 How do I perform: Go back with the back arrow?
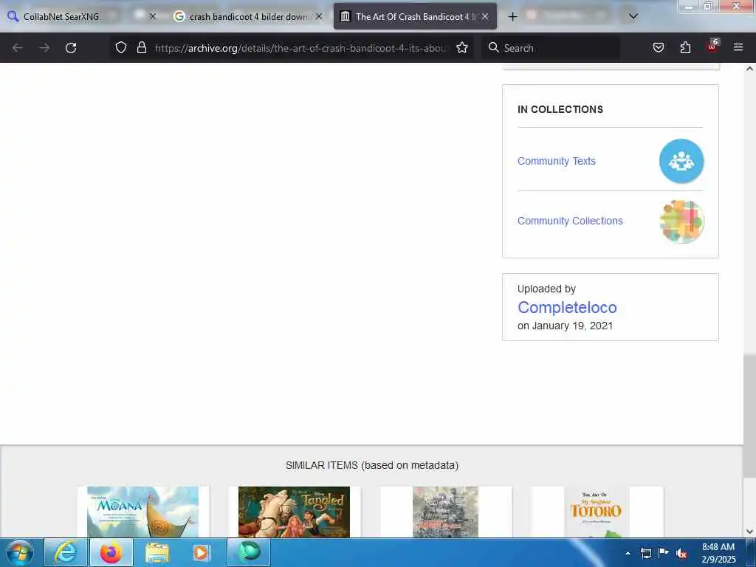tap(18, 48)
